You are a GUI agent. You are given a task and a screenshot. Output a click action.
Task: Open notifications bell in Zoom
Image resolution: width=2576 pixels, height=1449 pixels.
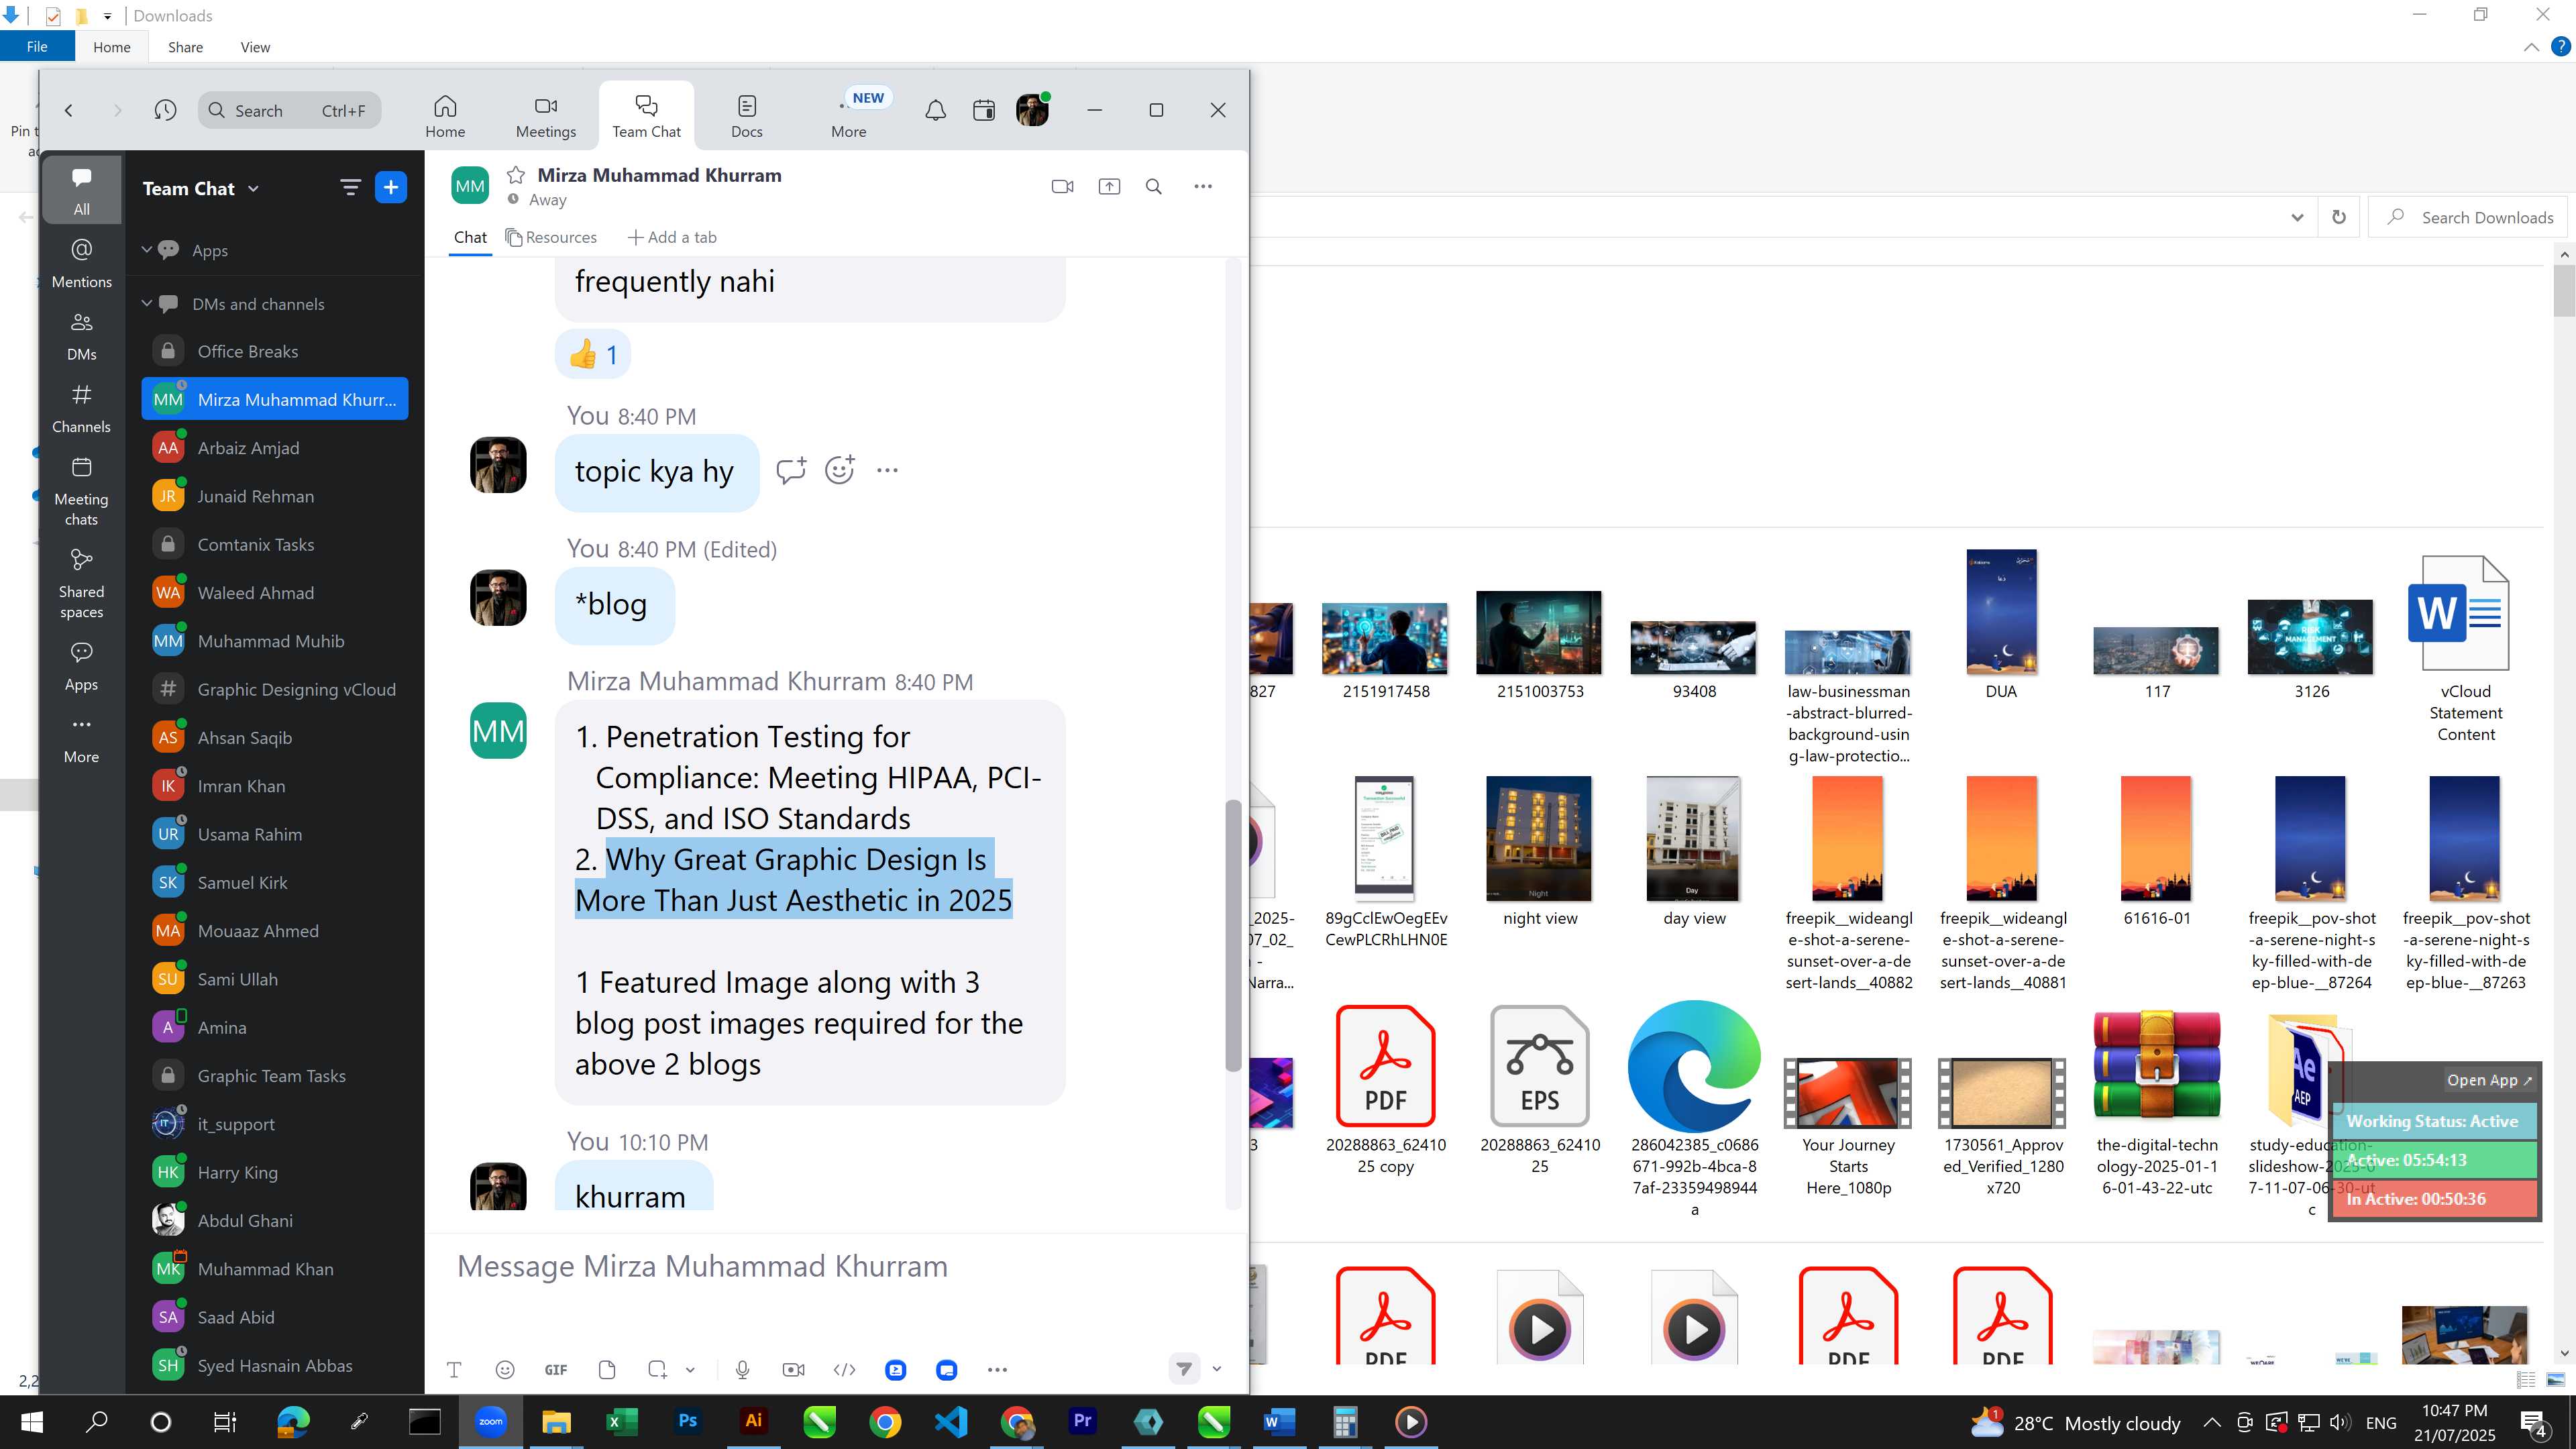935,110
